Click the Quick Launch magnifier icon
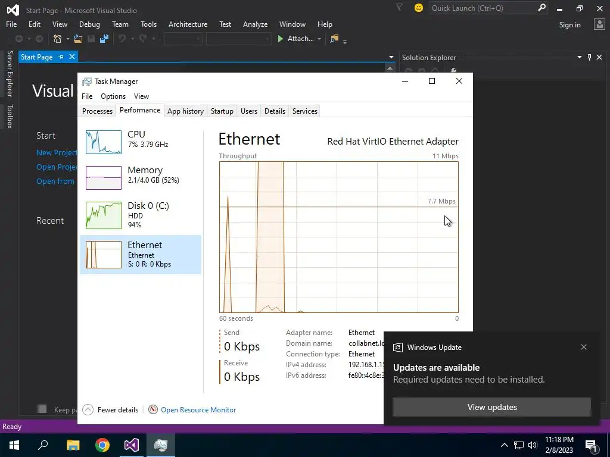 coord(541,8)
